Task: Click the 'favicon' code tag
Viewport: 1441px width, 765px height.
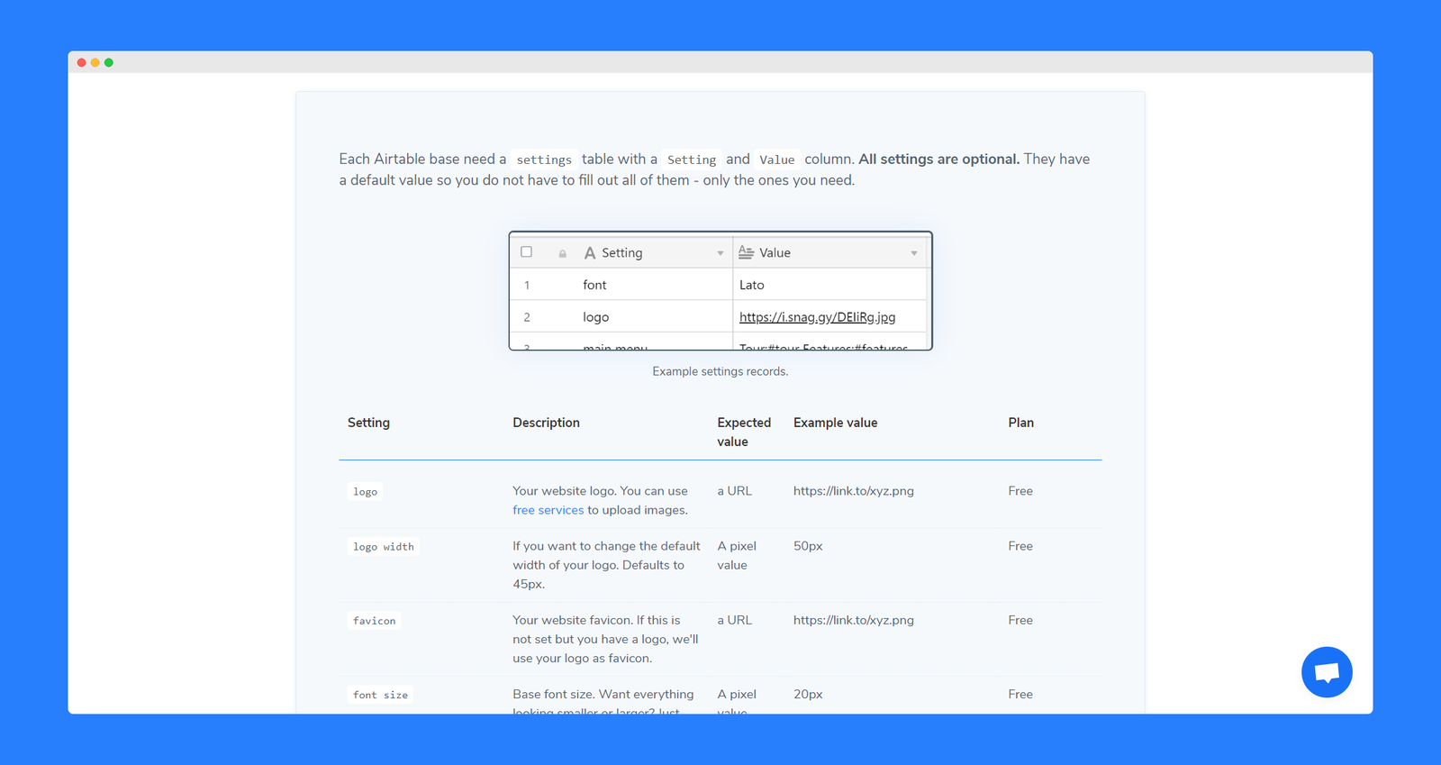Action: (x=374, y=621)
